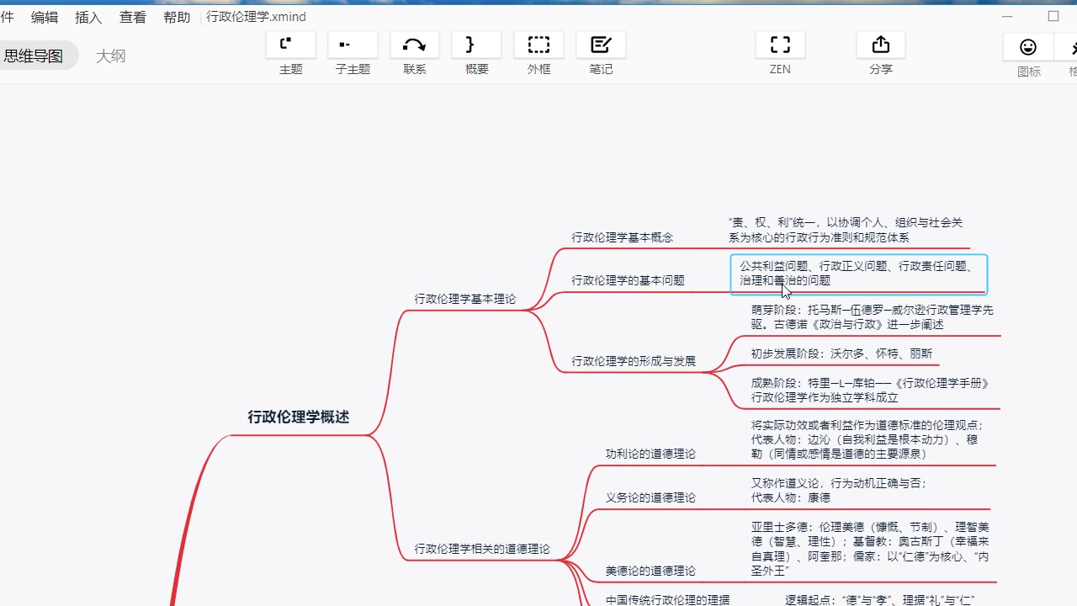Open the 帮助 menu
Viewport: 1077px width, 606px height.
(177, 17)
